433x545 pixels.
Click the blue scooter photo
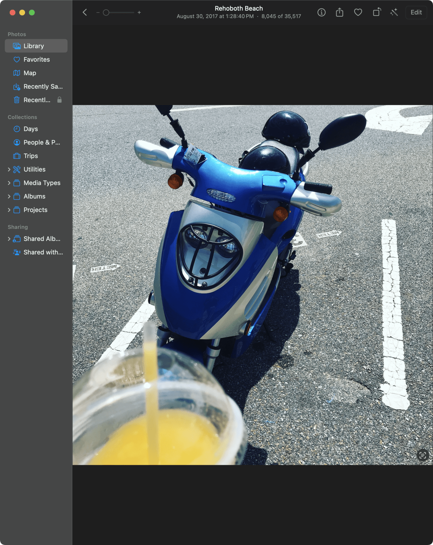(253, 285)
